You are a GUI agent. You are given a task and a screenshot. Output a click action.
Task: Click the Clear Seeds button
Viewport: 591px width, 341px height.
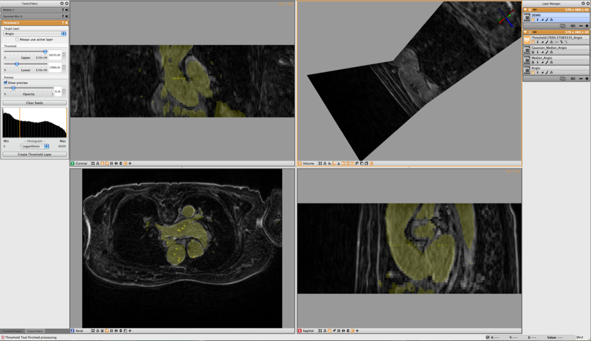35,103
